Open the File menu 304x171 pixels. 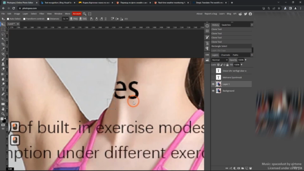coord(3,14)
